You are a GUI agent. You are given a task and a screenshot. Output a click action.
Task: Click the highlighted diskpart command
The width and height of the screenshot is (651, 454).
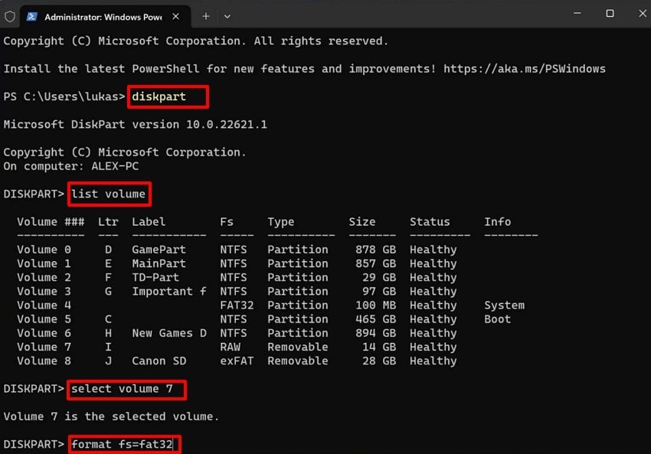(167, 96)
